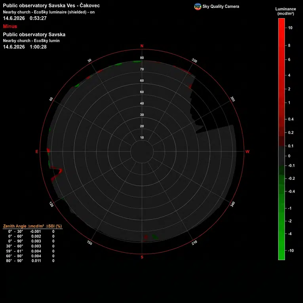
Task: Click the ΔSBI (%) column header
Action: (54, 226)
